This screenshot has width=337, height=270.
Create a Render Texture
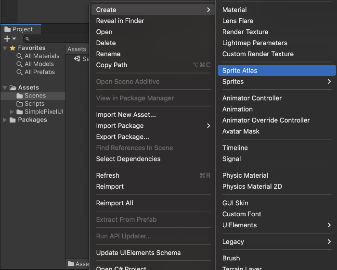277,32
